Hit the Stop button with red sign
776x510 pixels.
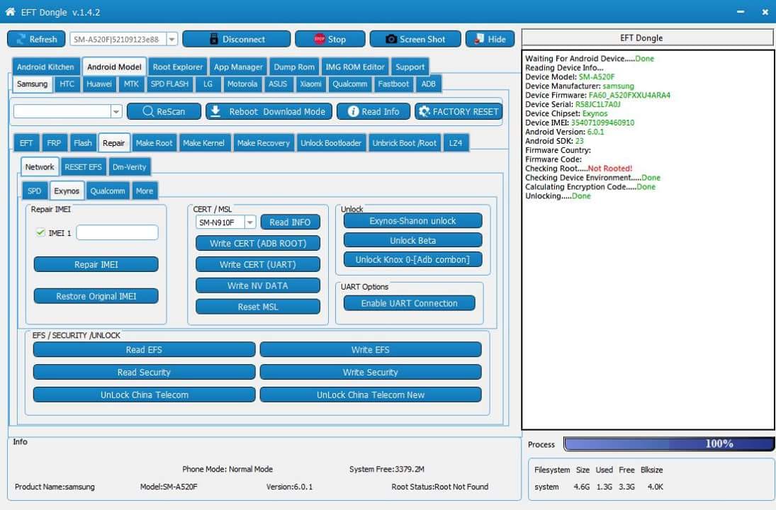click(x=330, y=39)
